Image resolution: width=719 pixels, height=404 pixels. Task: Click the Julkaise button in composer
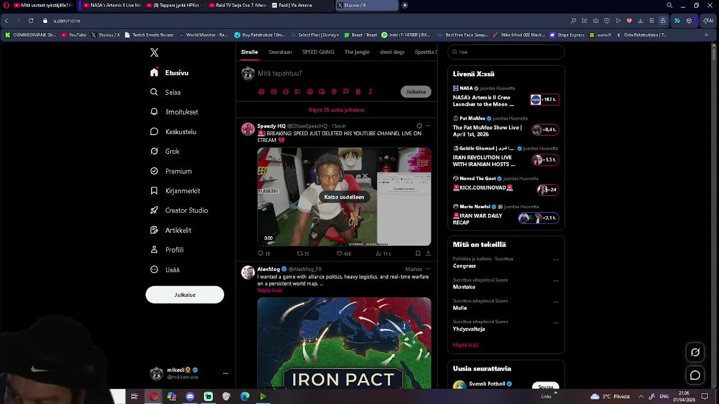[416, 91]
